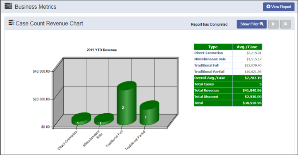Select the Direct Cremation table row label
Image resolution: width=298 pixels, height=155 pixels.
208,53
